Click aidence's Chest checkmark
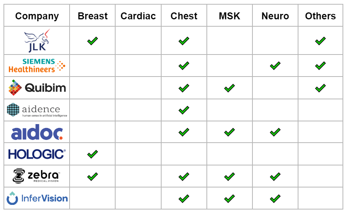The width and height of the screenshot is (346, 213). click(x=184, y=110)
